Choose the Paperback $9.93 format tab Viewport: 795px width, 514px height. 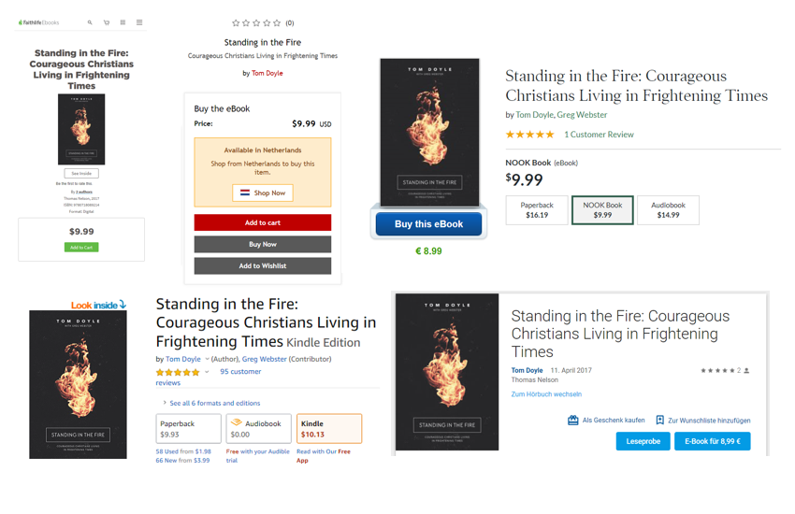click(188, 429)
